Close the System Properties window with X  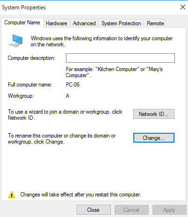point(183,7)
